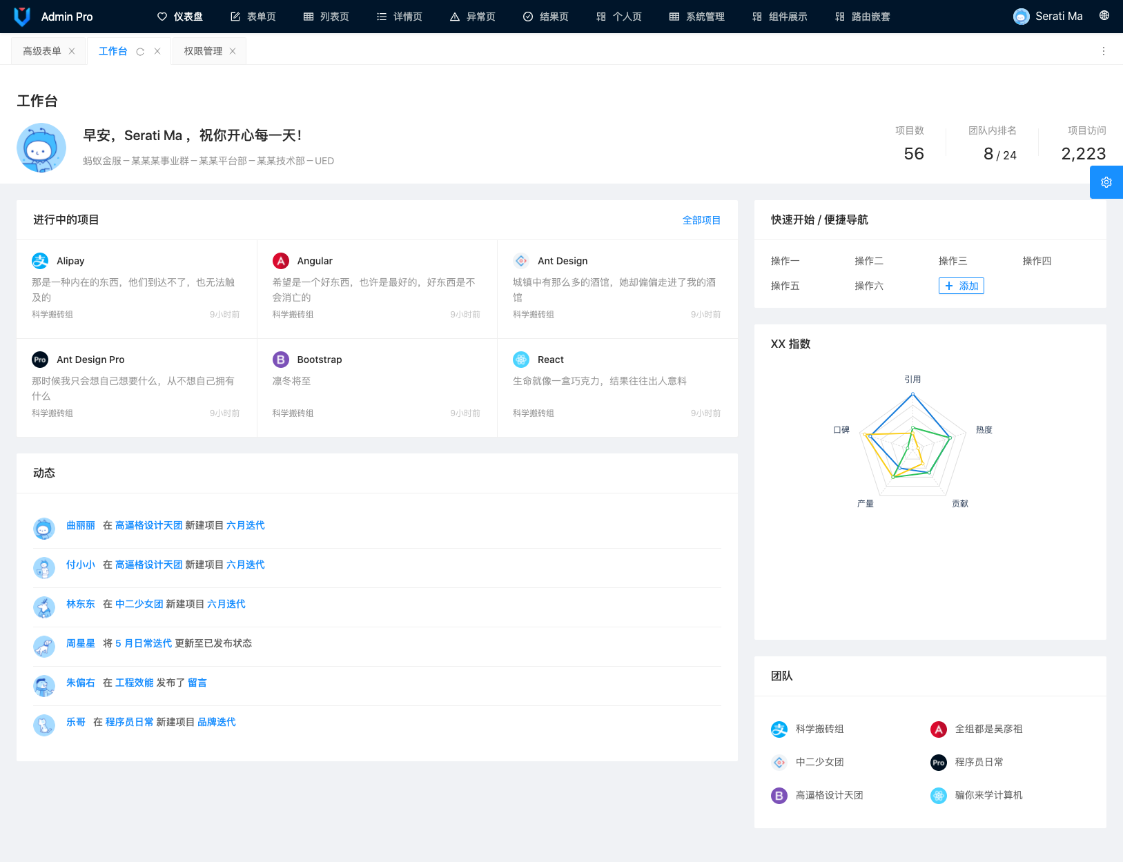Click the 曲丽丽 user link in 动态
The image size is (1123, 862).
pyautogui.click(x=81, y=526)
